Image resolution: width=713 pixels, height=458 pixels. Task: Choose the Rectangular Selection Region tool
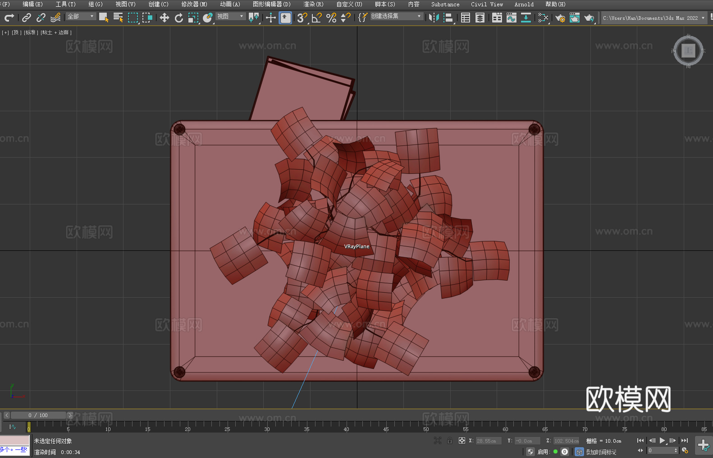tap(133, 18)
